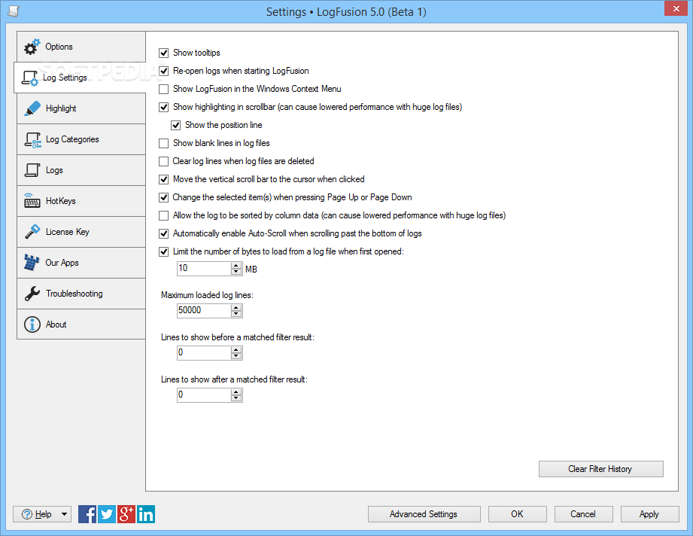
Task: Click the Apply button
Action: pos(649,514)
